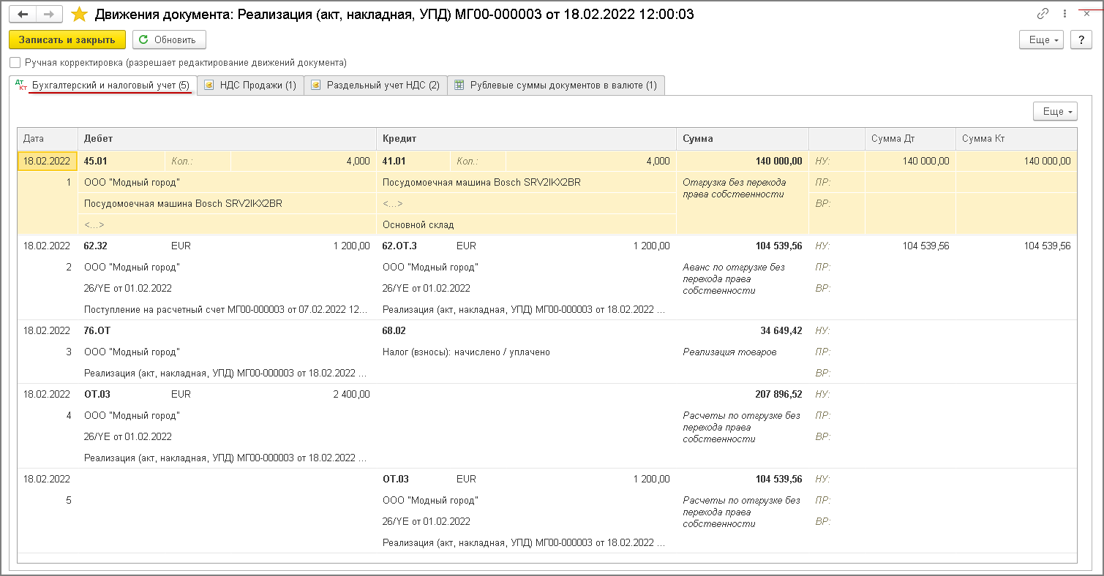Open the Раздельный учет НДС tab

(375, 86)
